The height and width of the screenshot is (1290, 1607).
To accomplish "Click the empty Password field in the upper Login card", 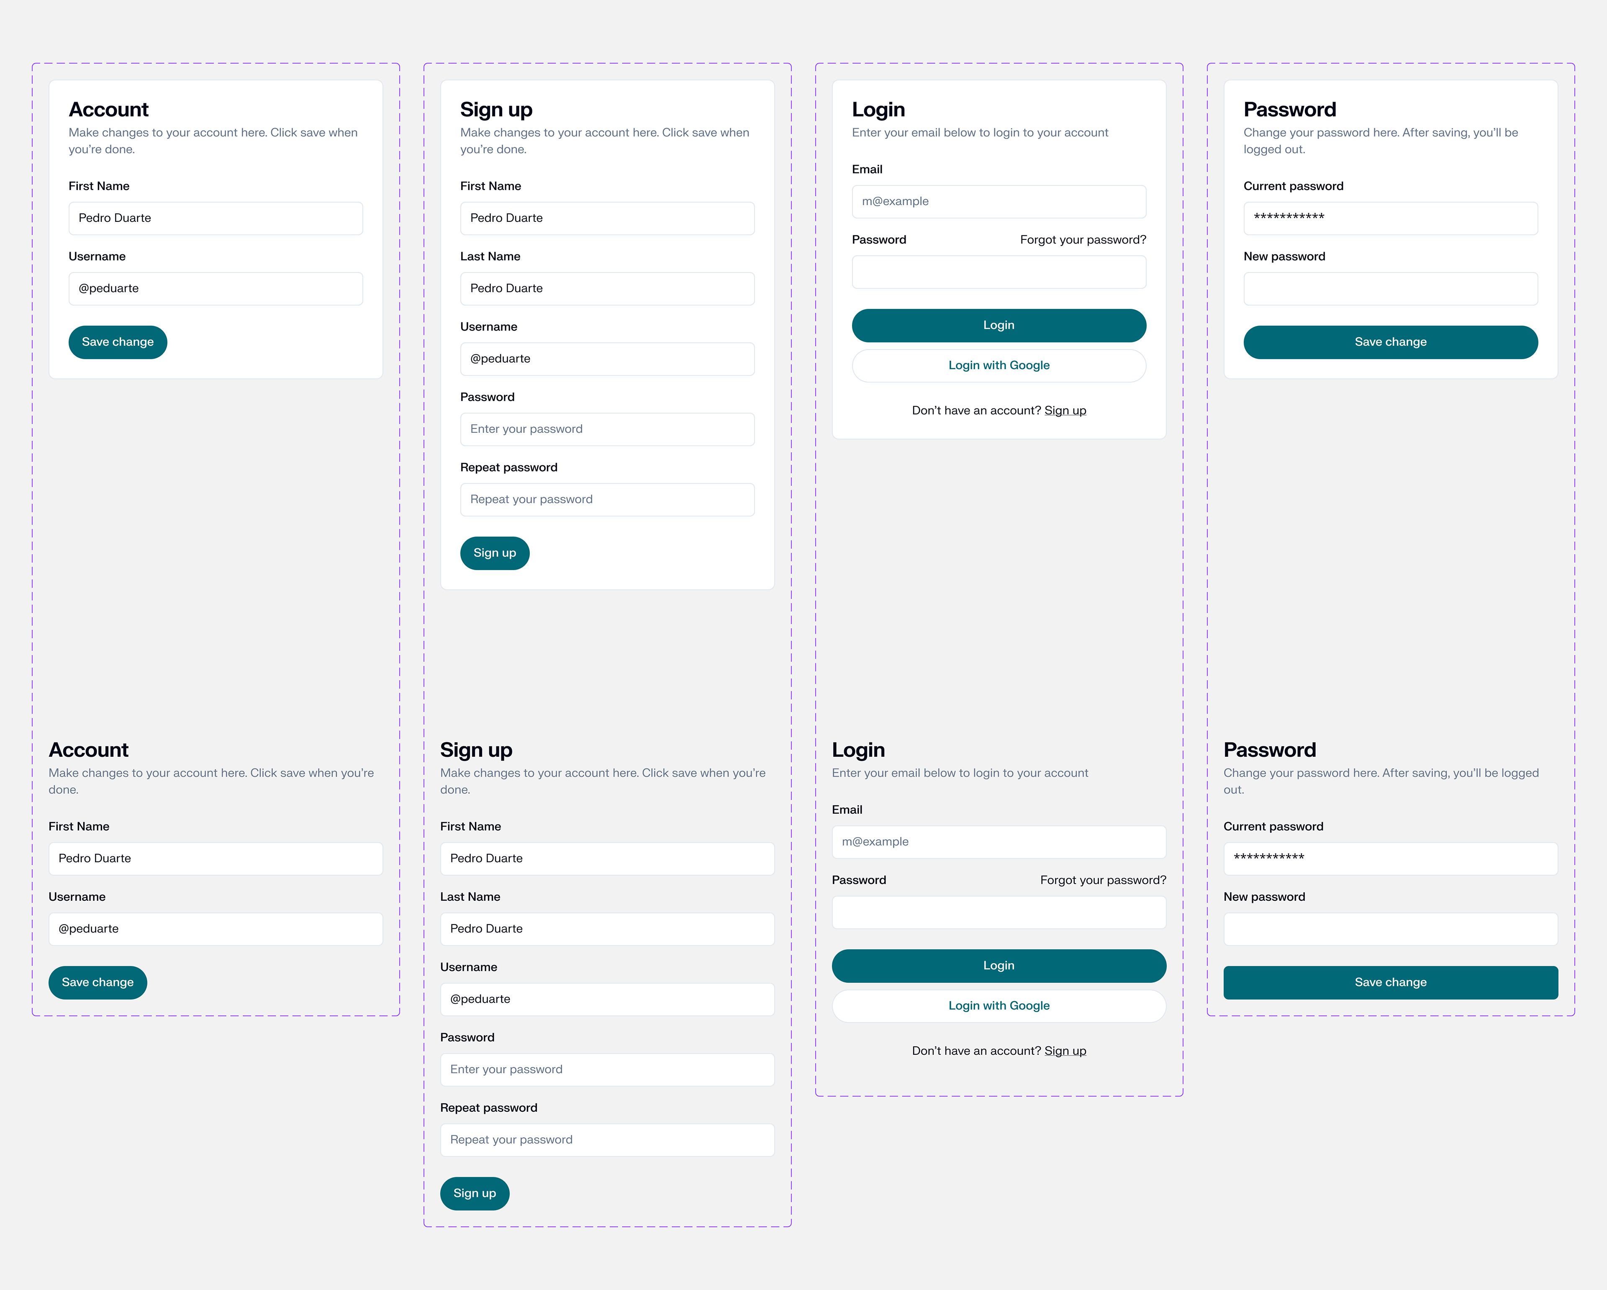I will pos(999,272).
